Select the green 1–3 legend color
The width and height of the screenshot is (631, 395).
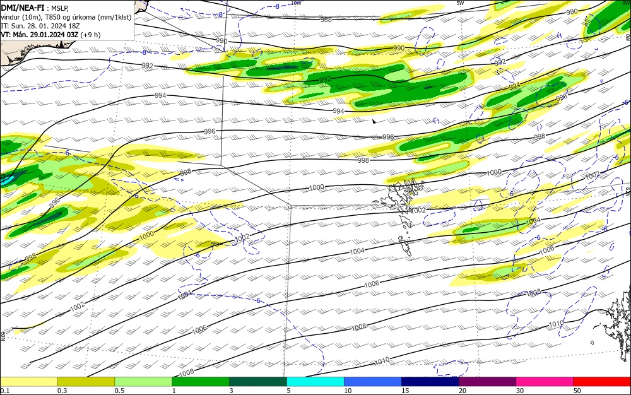point(201,382)
